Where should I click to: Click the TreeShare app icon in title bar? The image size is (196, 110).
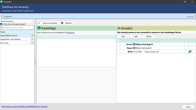[1, 2]
